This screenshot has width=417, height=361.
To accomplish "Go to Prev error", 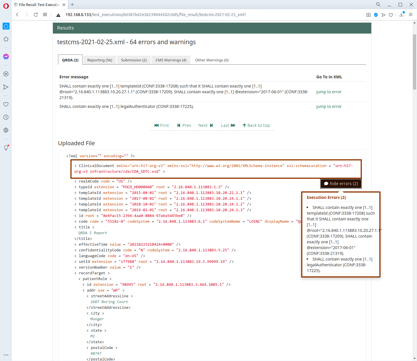I will coord(184,125).
